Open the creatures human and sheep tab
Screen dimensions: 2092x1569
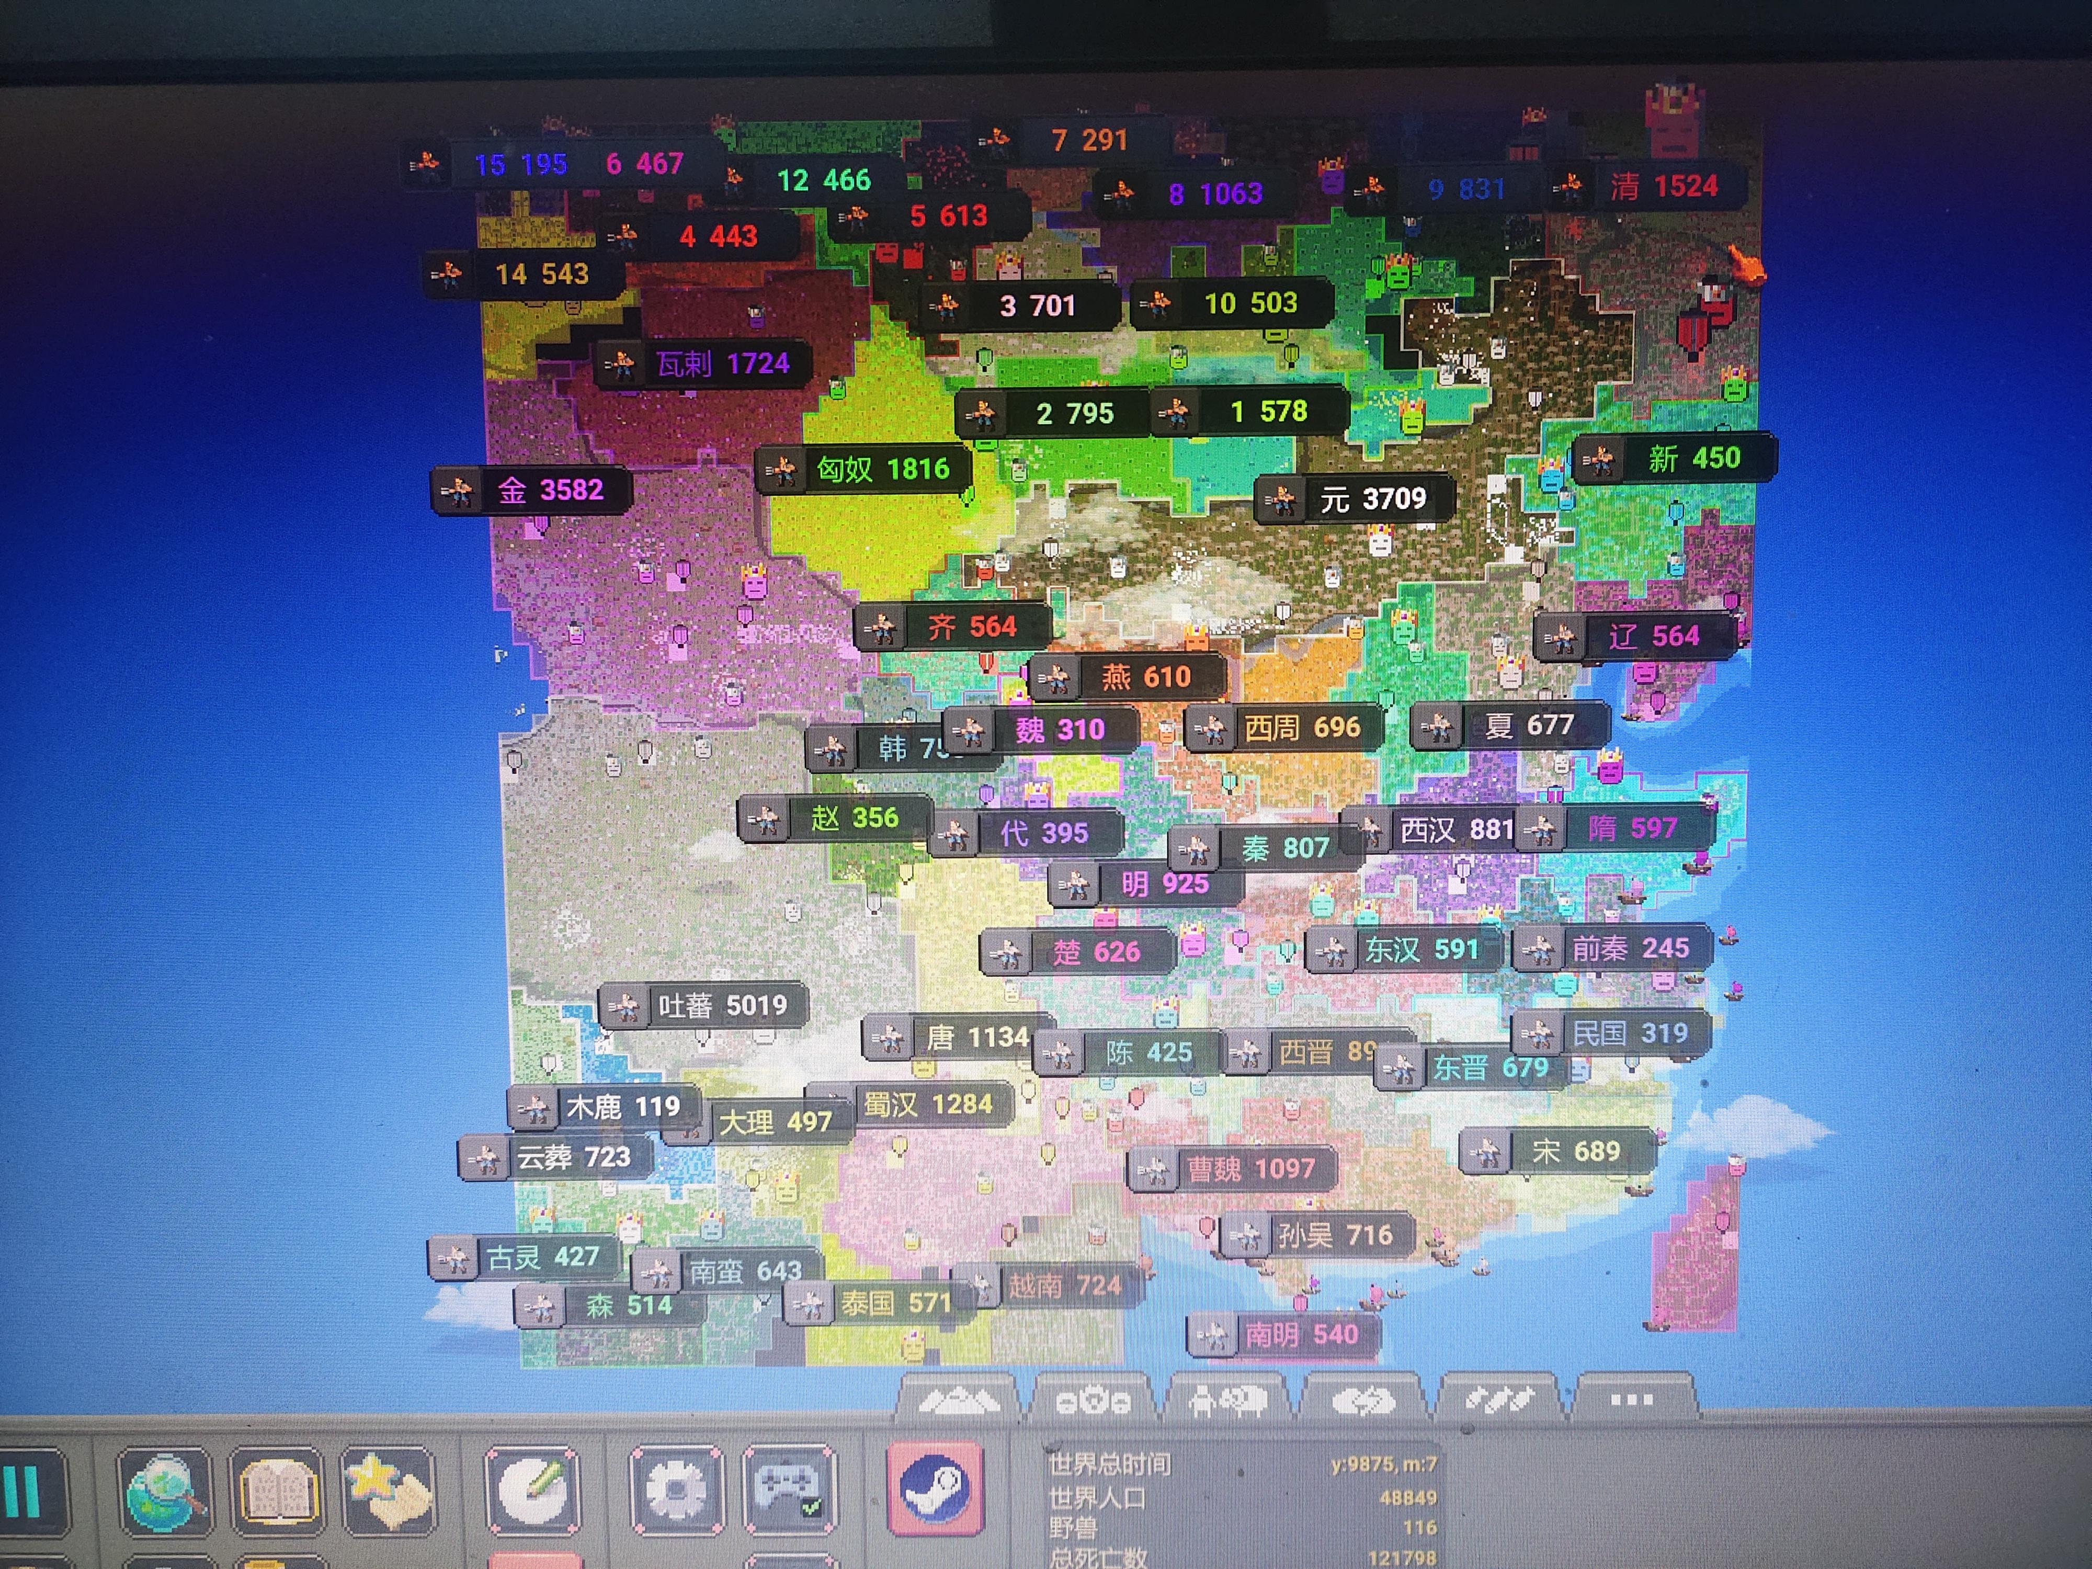coord(1229,1401)
